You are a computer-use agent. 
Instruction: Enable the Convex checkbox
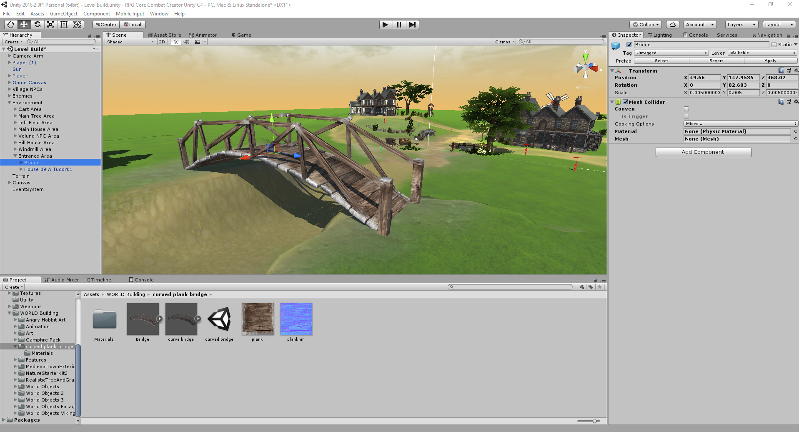686,109
